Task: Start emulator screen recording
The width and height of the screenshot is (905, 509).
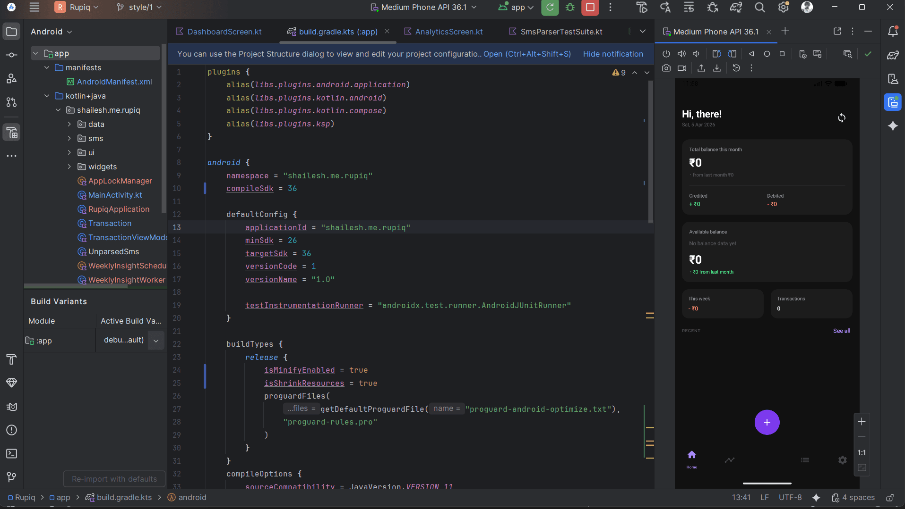Action: [682, 68]
